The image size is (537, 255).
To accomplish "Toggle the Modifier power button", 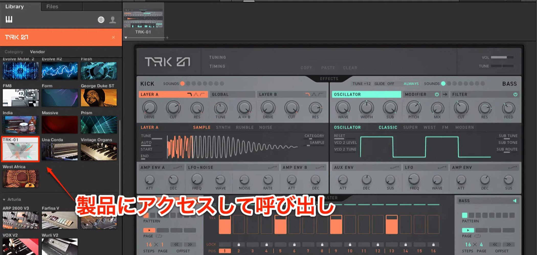I will [437, 94].
